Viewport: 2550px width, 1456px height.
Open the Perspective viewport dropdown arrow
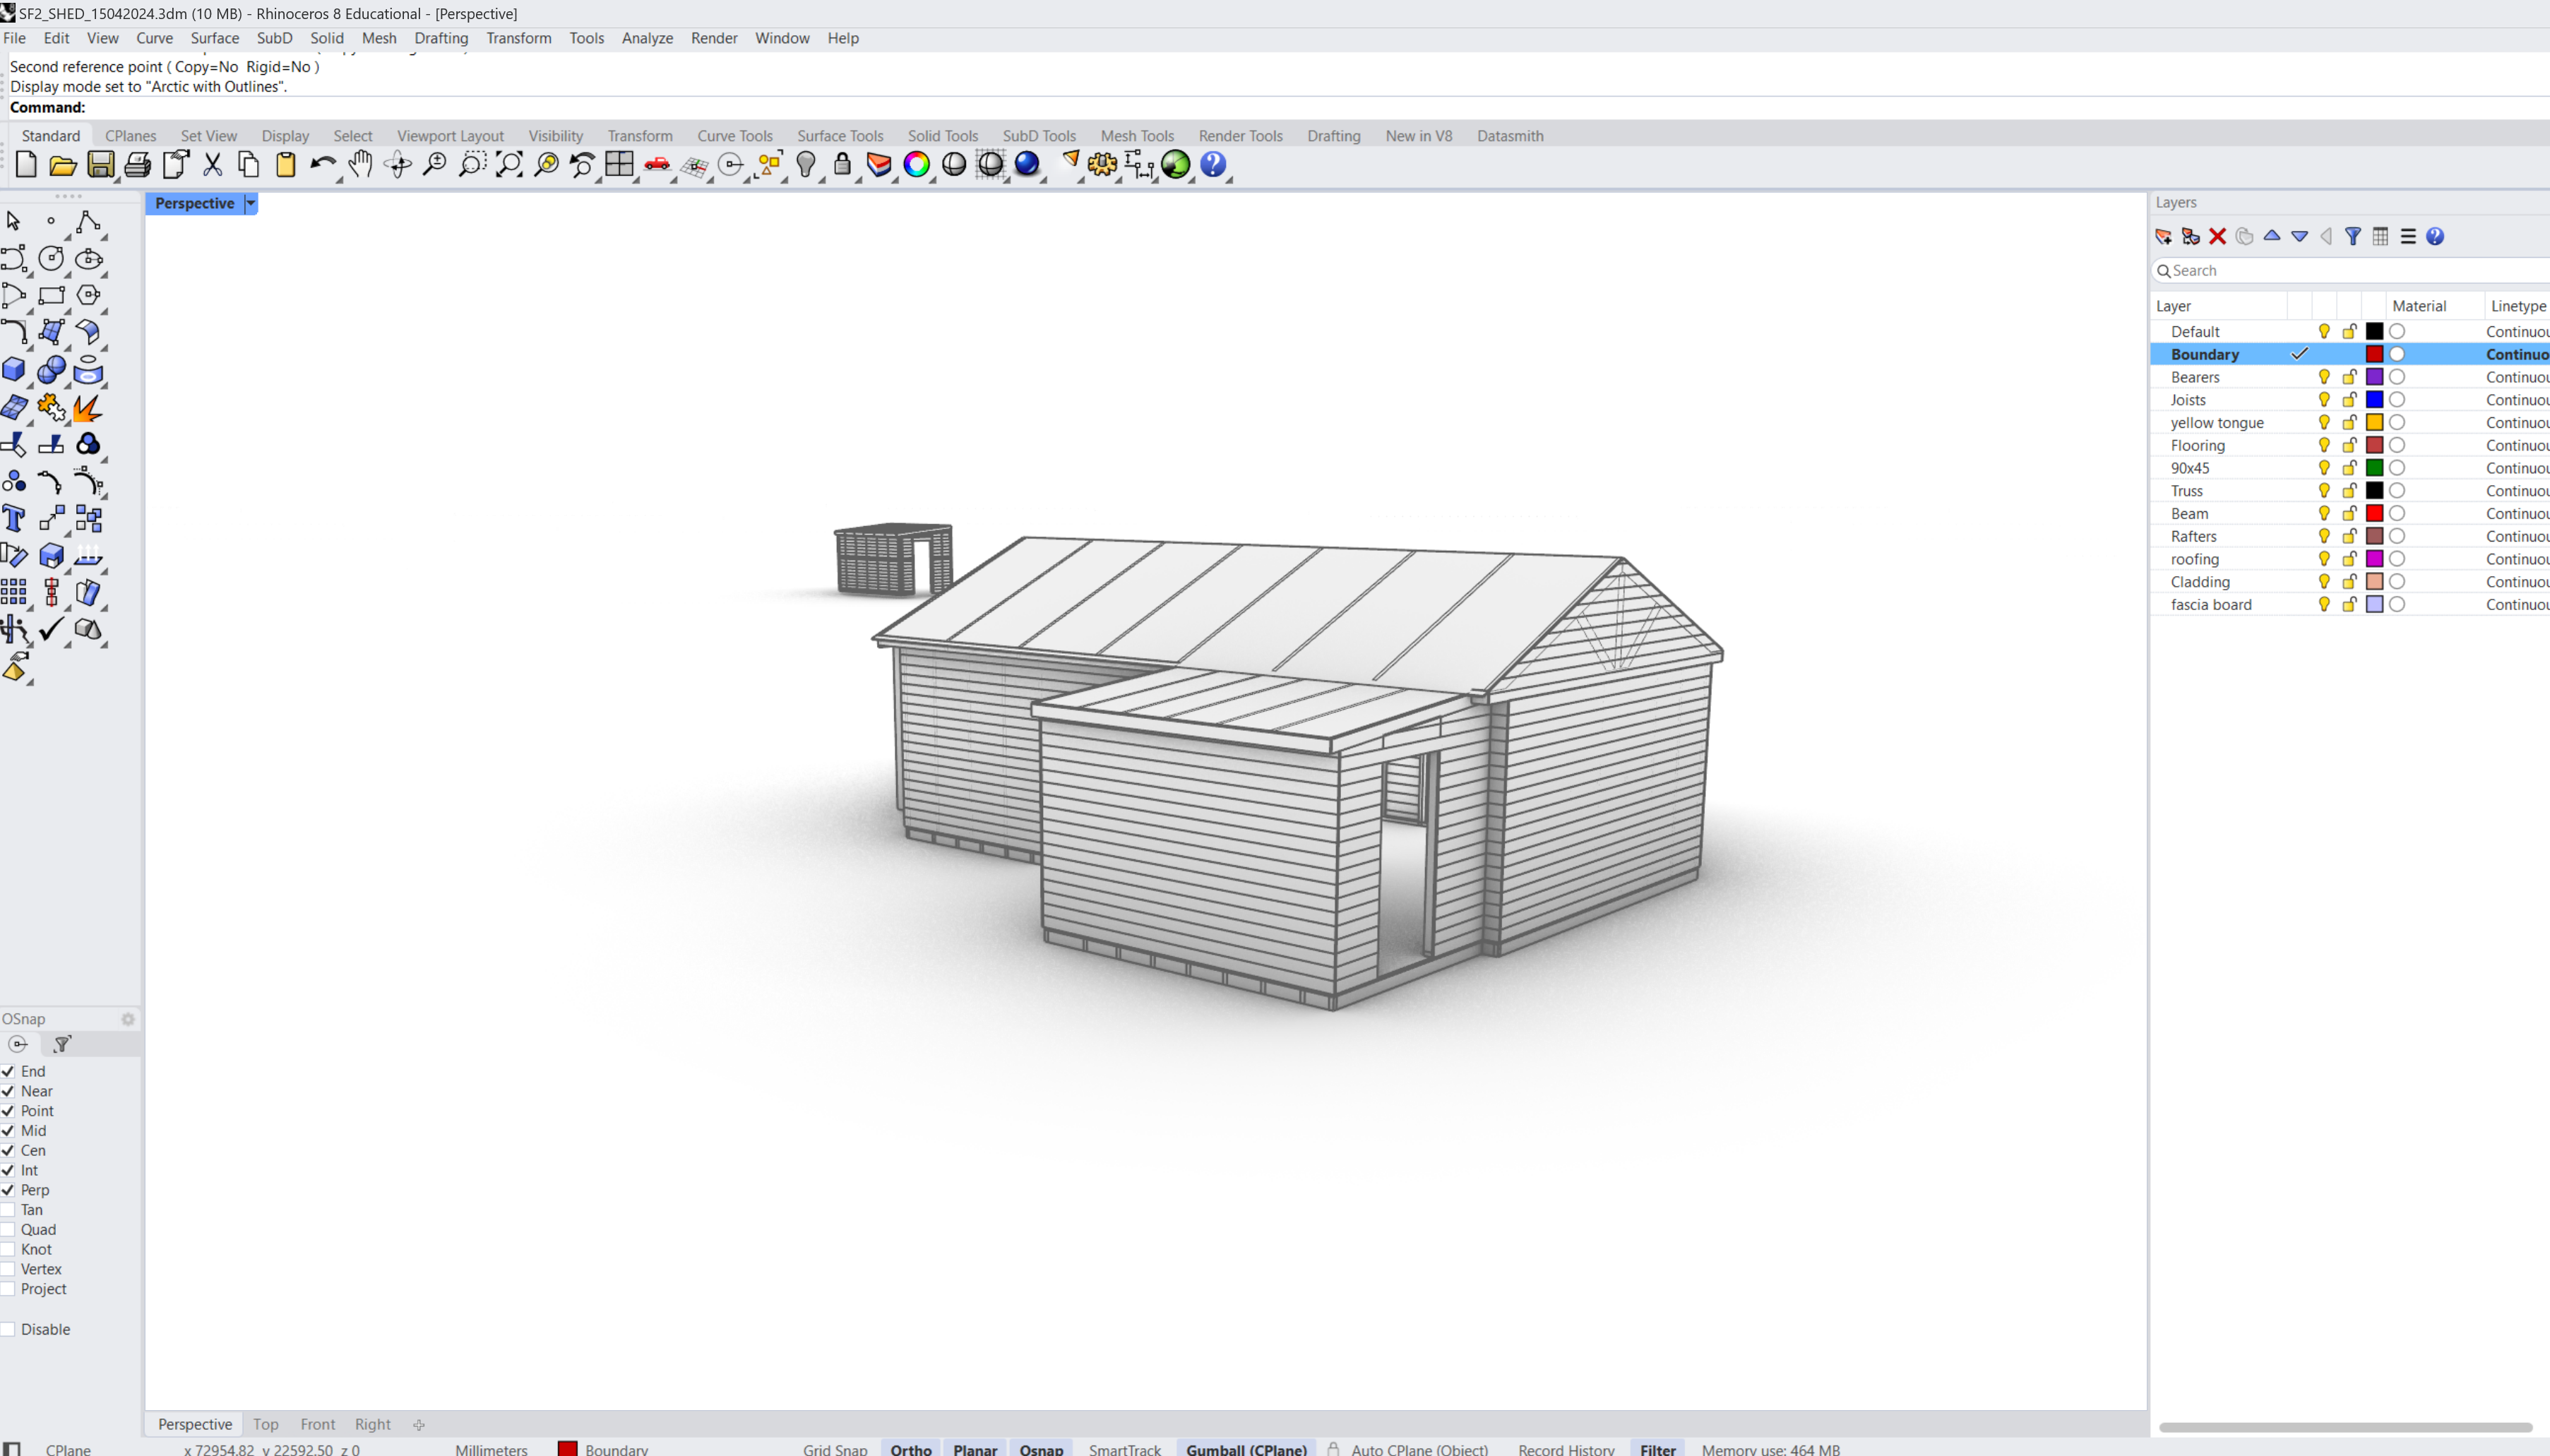(251, 204)
